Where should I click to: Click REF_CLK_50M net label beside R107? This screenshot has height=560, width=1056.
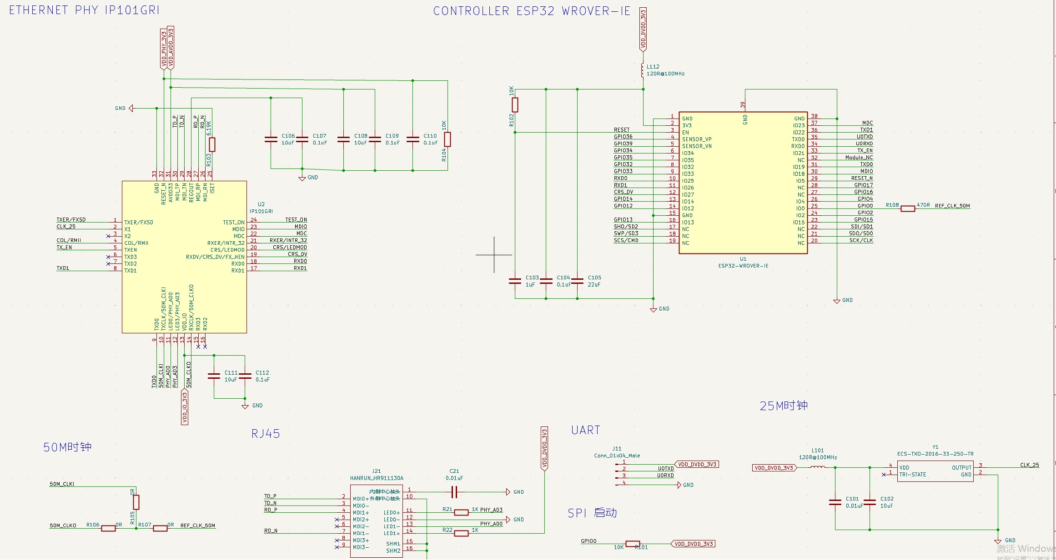(x=198, y=525)
